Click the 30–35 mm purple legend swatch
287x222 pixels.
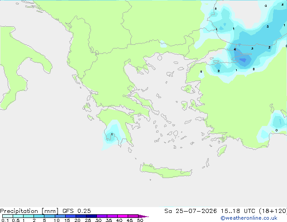pos(101,216)
